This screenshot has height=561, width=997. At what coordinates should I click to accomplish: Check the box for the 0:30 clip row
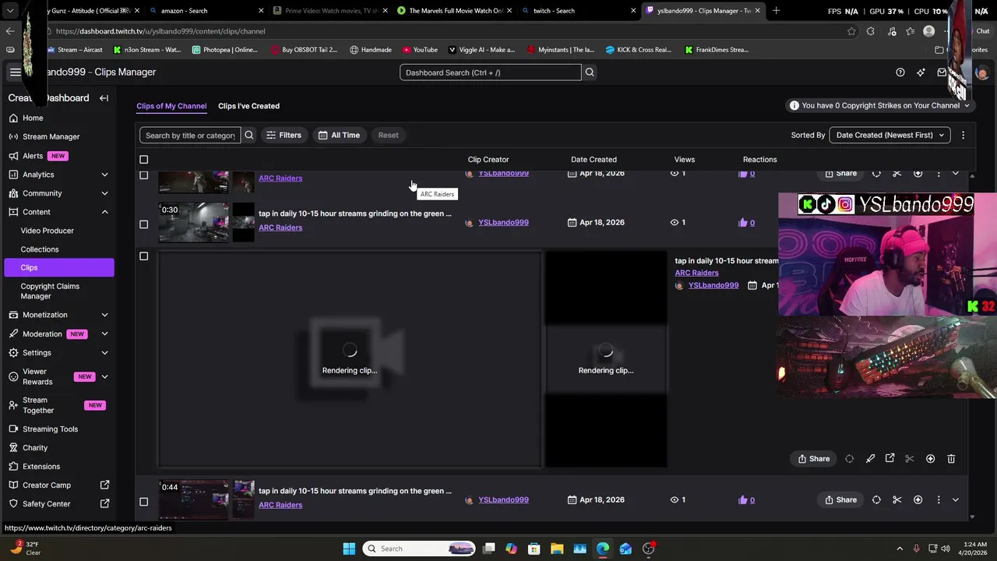click(x=143, y=224)
